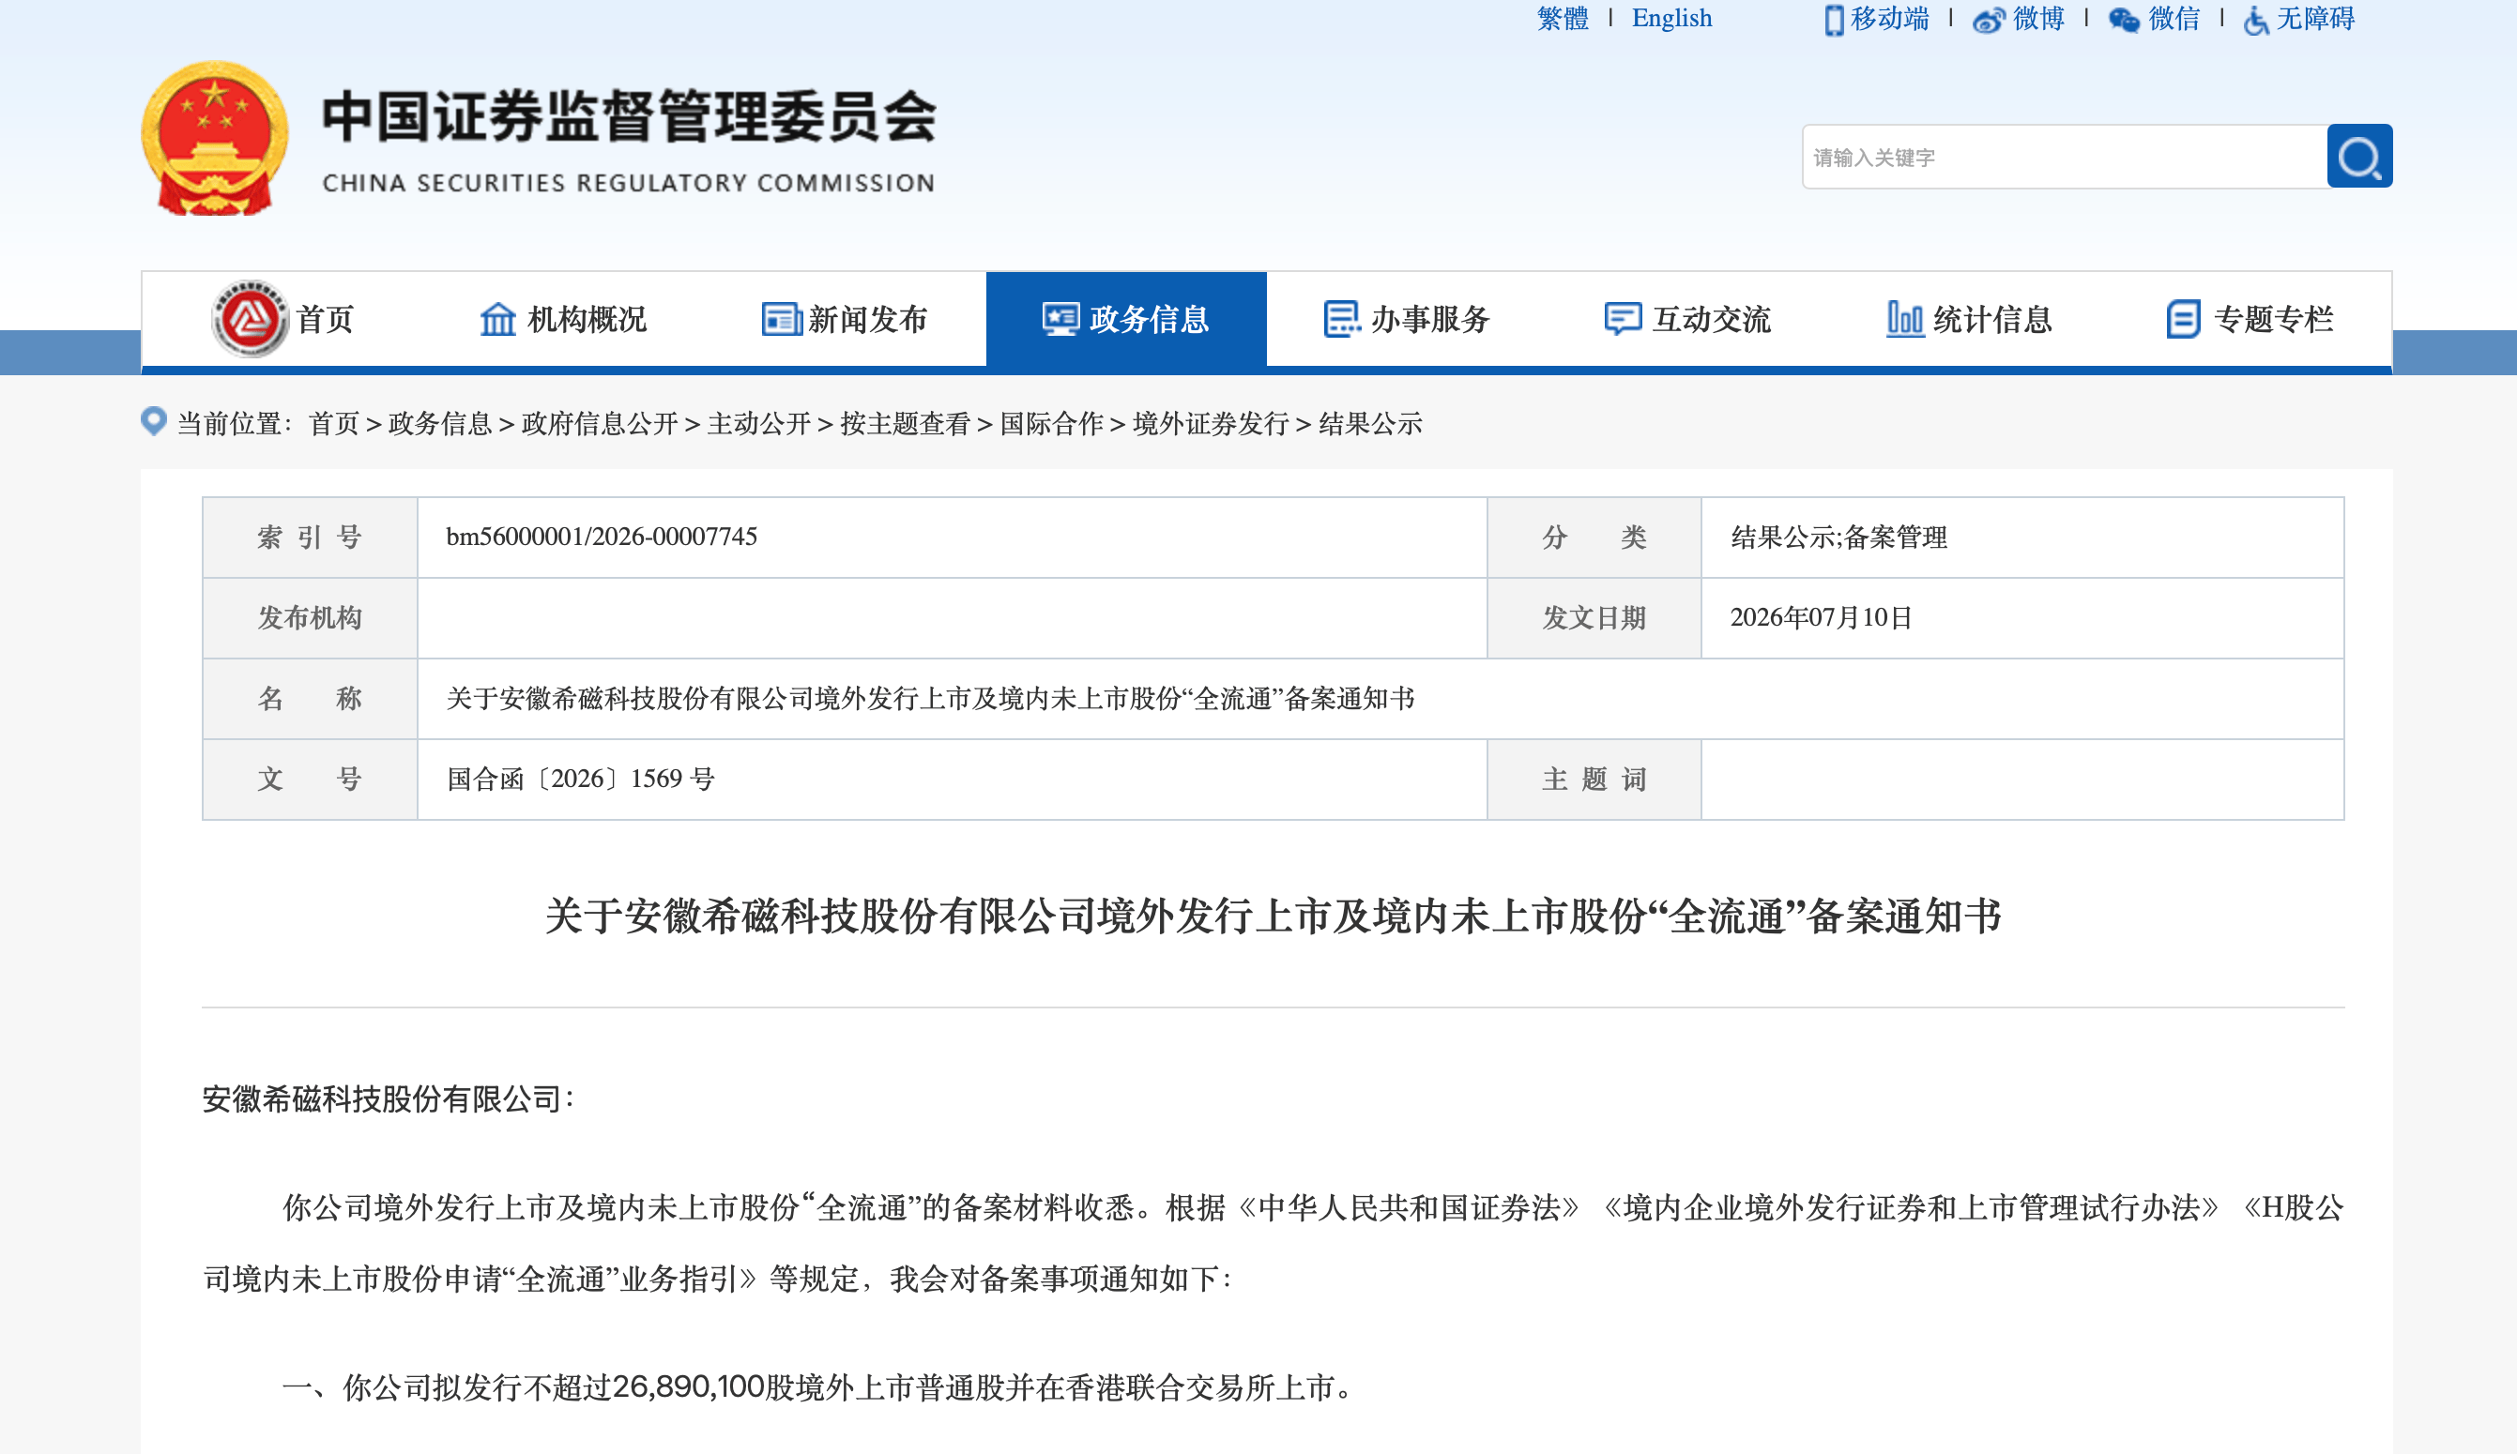Click the WeChat icon in top bar
Viewport: 2517px width, 1454px height.
(x=2124, y=20)
